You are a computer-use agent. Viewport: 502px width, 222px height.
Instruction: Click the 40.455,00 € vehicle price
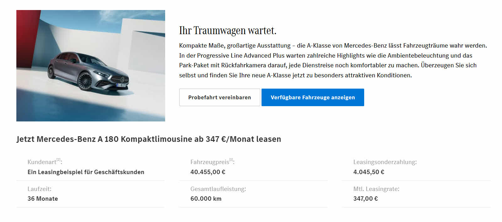208,172
